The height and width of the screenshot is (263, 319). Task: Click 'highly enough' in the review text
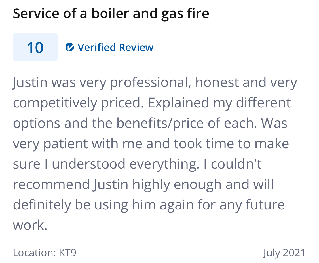177,185
